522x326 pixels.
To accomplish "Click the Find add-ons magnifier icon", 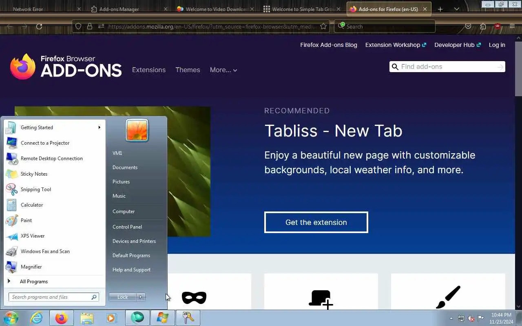I will tap(395, 67).
